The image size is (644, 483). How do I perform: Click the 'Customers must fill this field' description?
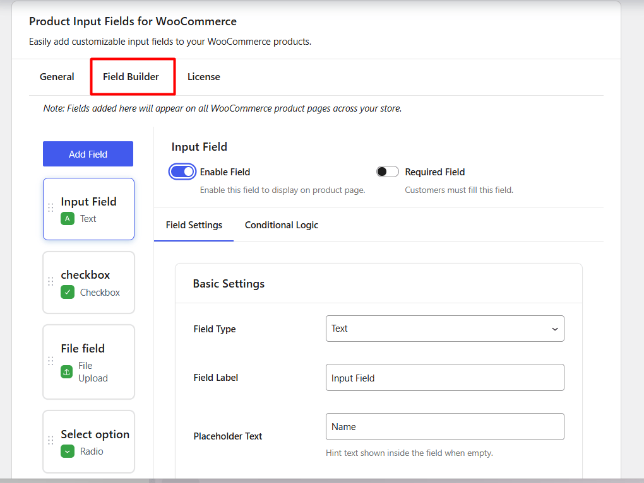[459, 190]
